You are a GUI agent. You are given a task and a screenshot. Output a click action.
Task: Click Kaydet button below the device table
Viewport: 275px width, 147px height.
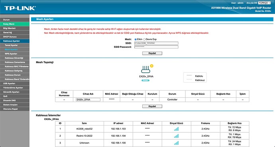tap(152, 106)
